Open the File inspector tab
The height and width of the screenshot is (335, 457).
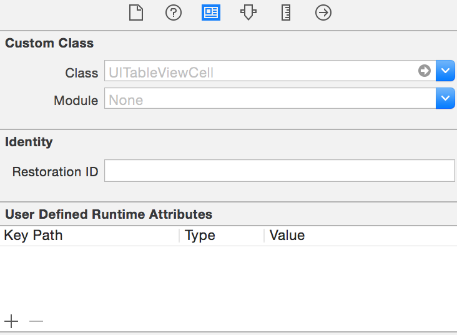click(x=136, y=12)
